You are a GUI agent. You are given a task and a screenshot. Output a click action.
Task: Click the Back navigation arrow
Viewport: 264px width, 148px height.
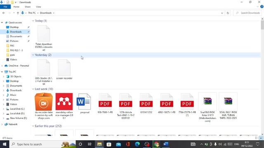[4, 13]
